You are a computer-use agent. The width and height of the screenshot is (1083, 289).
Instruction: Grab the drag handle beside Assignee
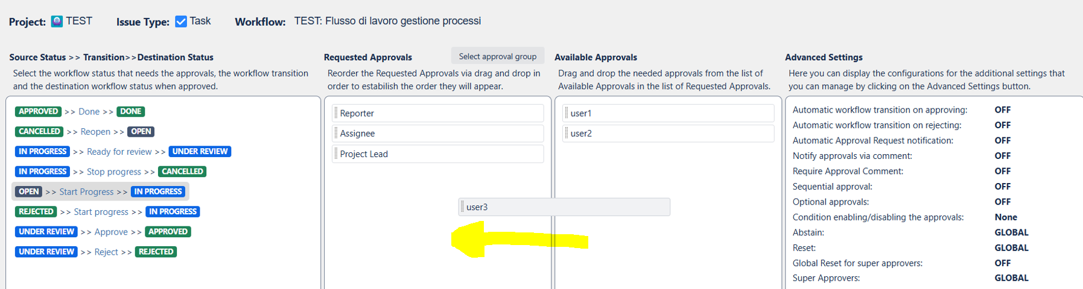pos(336,134)
